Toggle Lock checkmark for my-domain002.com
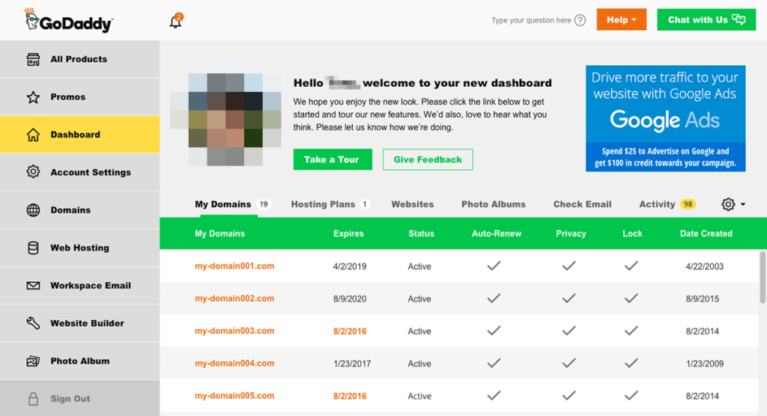The width and height of the screenshot is (767, 416). tap(631, 299)
